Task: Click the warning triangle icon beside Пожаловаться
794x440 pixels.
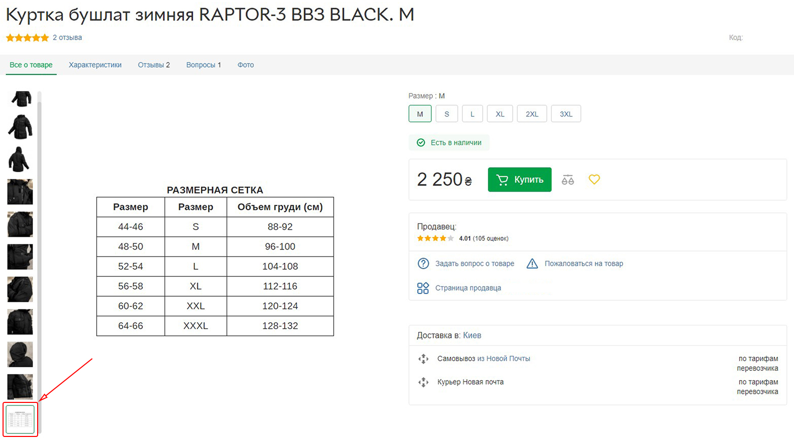Action: tap(532, 264)
